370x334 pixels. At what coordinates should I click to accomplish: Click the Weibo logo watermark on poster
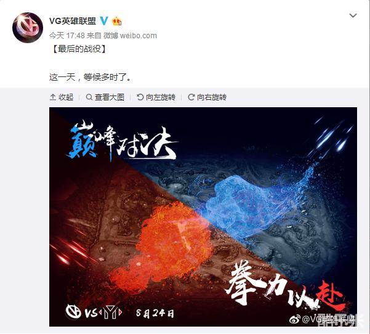[295, 319]
